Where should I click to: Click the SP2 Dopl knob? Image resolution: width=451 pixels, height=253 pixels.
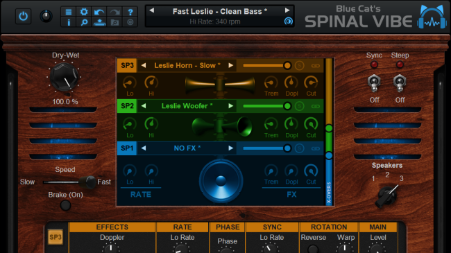pyautogui.click(x=291, y=124)
